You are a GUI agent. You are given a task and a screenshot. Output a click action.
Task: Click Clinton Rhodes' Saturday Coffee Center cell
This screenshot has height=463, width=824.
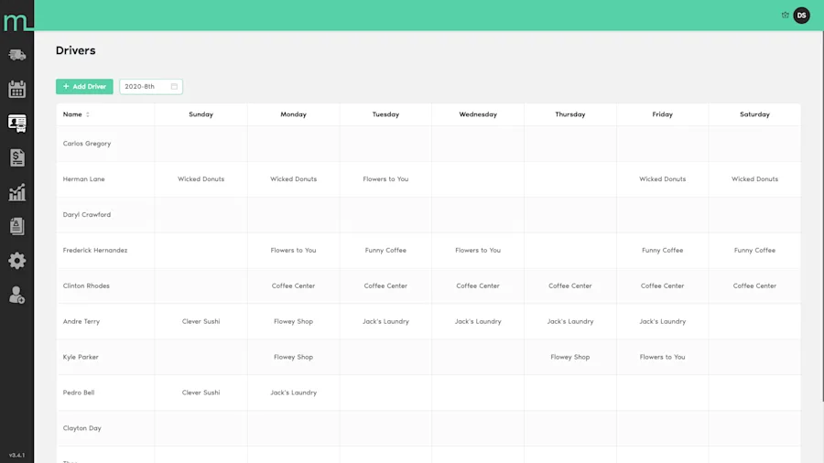coord(754,286)
